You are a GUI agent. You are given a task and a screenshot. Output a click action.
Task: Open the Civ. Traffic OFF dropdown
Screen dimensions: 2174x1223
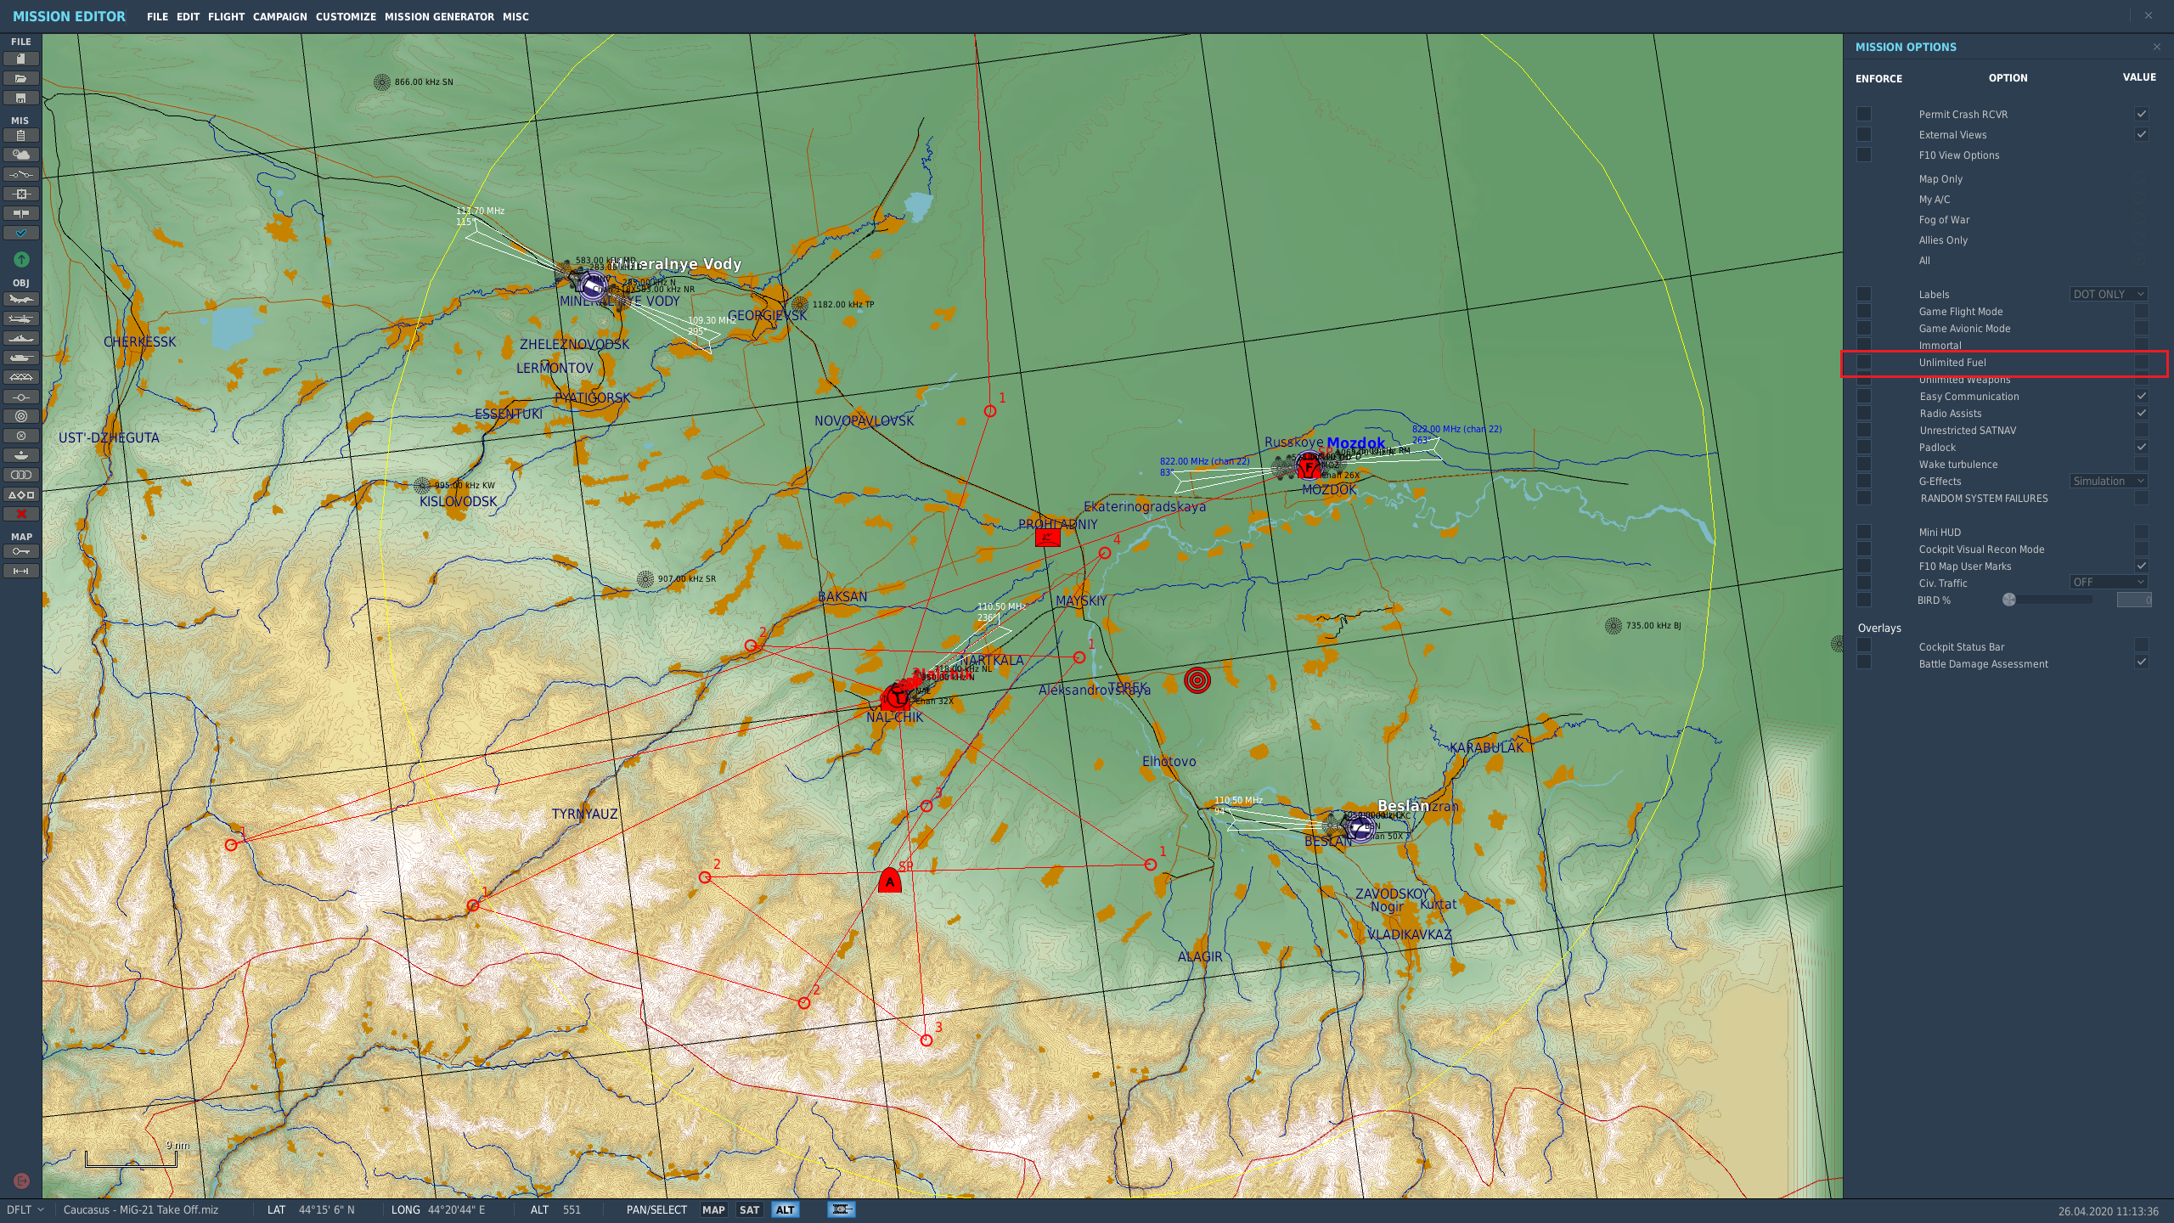coord(2109,582)
